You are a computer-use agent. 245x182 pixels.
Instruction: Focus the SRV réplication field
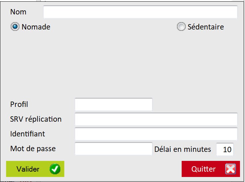point(156,119)
